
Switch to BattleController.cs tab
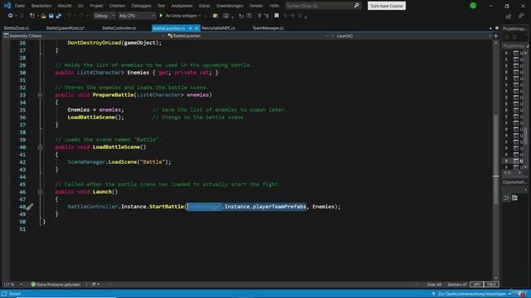[x=119, y=28]
